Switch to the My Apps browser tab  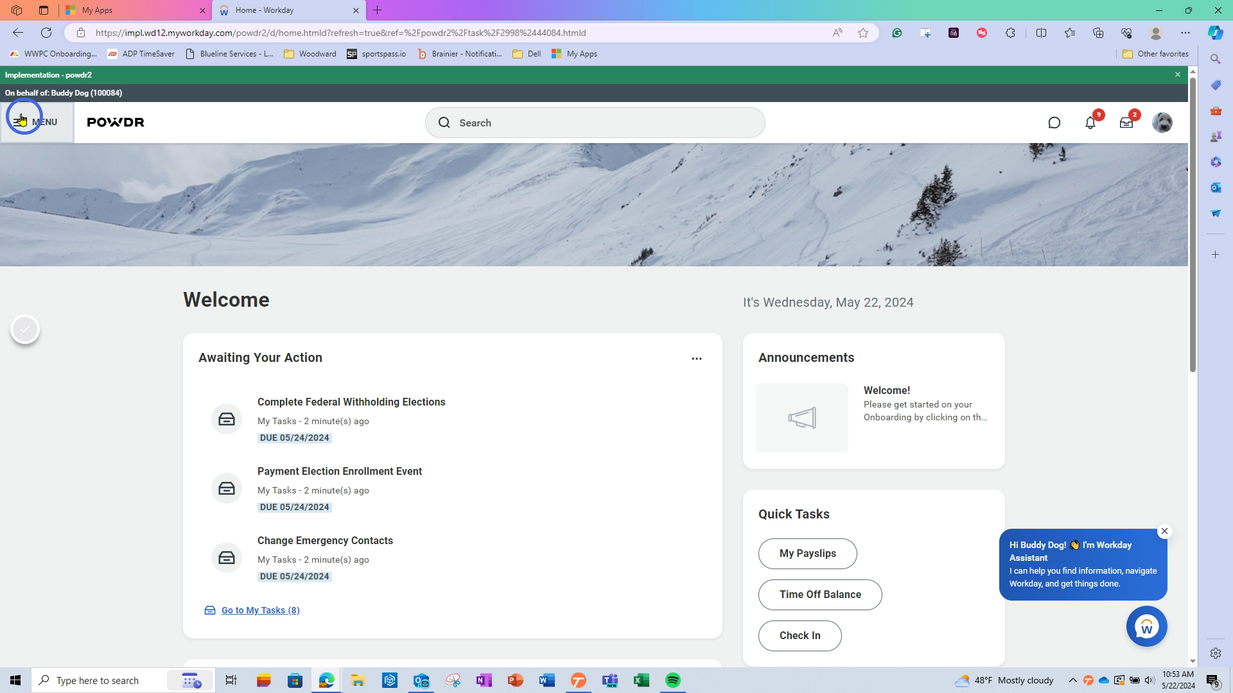pyautogui.click(x=136, y=10)
